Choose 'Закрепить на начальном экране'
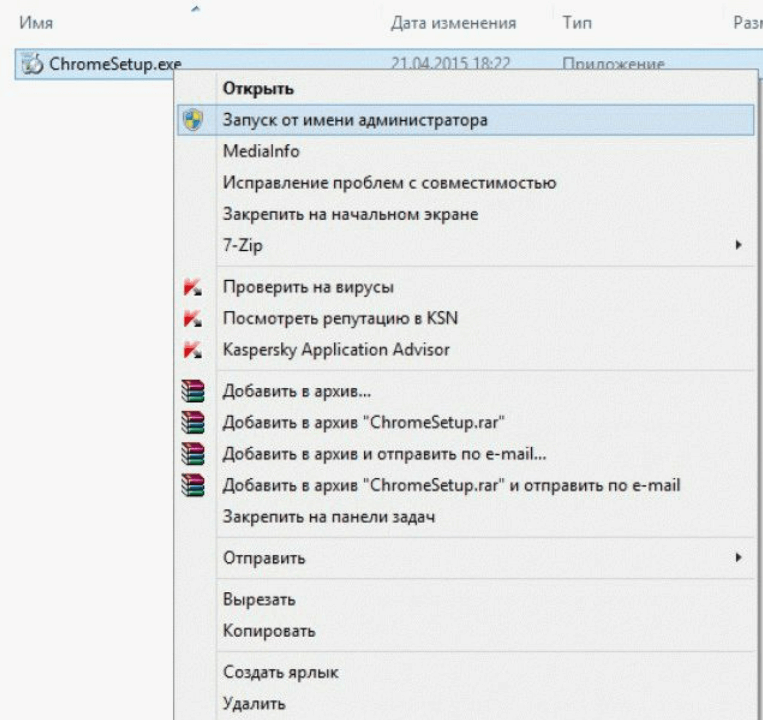The width and height of the screenshot is (763, 720). [x=350, y=214]
